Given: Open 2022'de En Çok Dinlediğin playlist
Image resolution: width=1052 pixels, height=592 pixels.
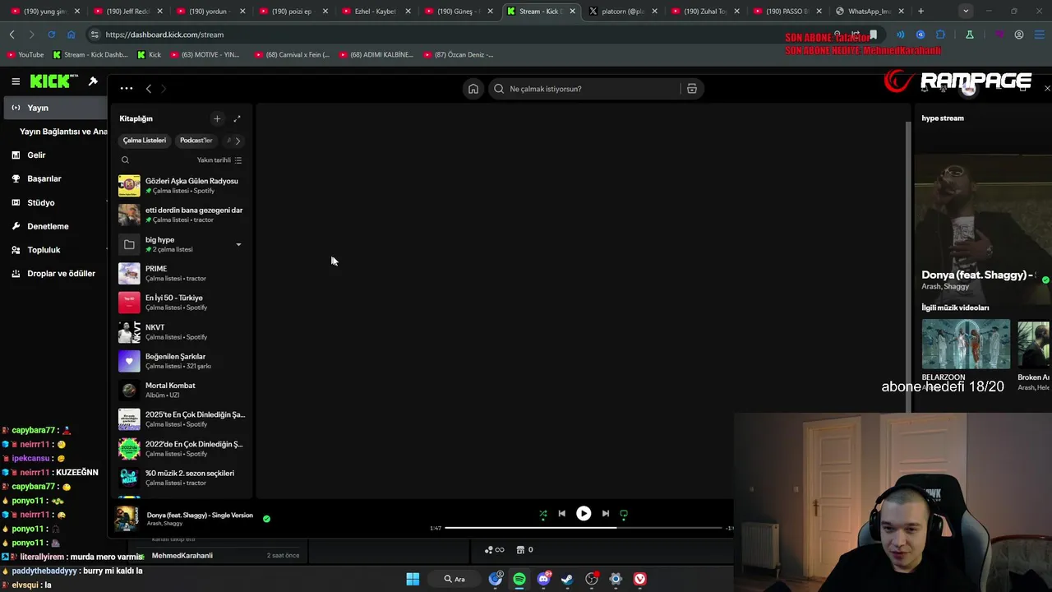Looking at the screenshot, I should tap(182, 449).
